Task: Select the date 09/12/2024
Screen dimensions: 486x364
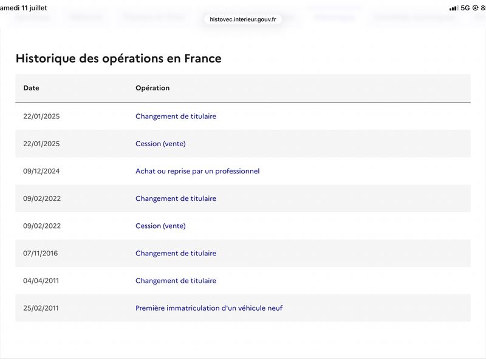Action: tap(41, 171)
